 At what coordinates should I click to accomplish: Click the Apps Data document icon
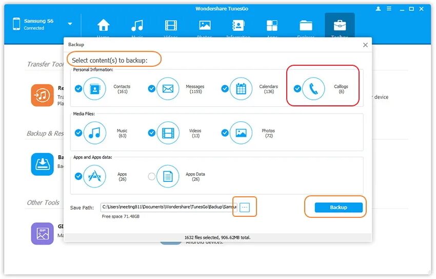[x=168, y=176]
